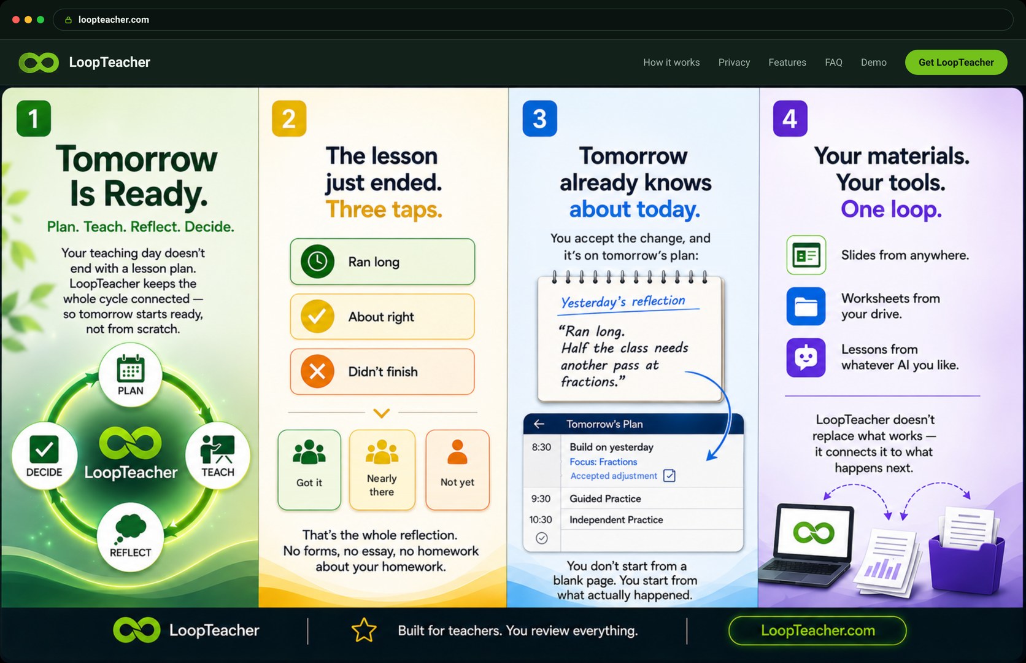Select the Got it card

tap(309, 470)
